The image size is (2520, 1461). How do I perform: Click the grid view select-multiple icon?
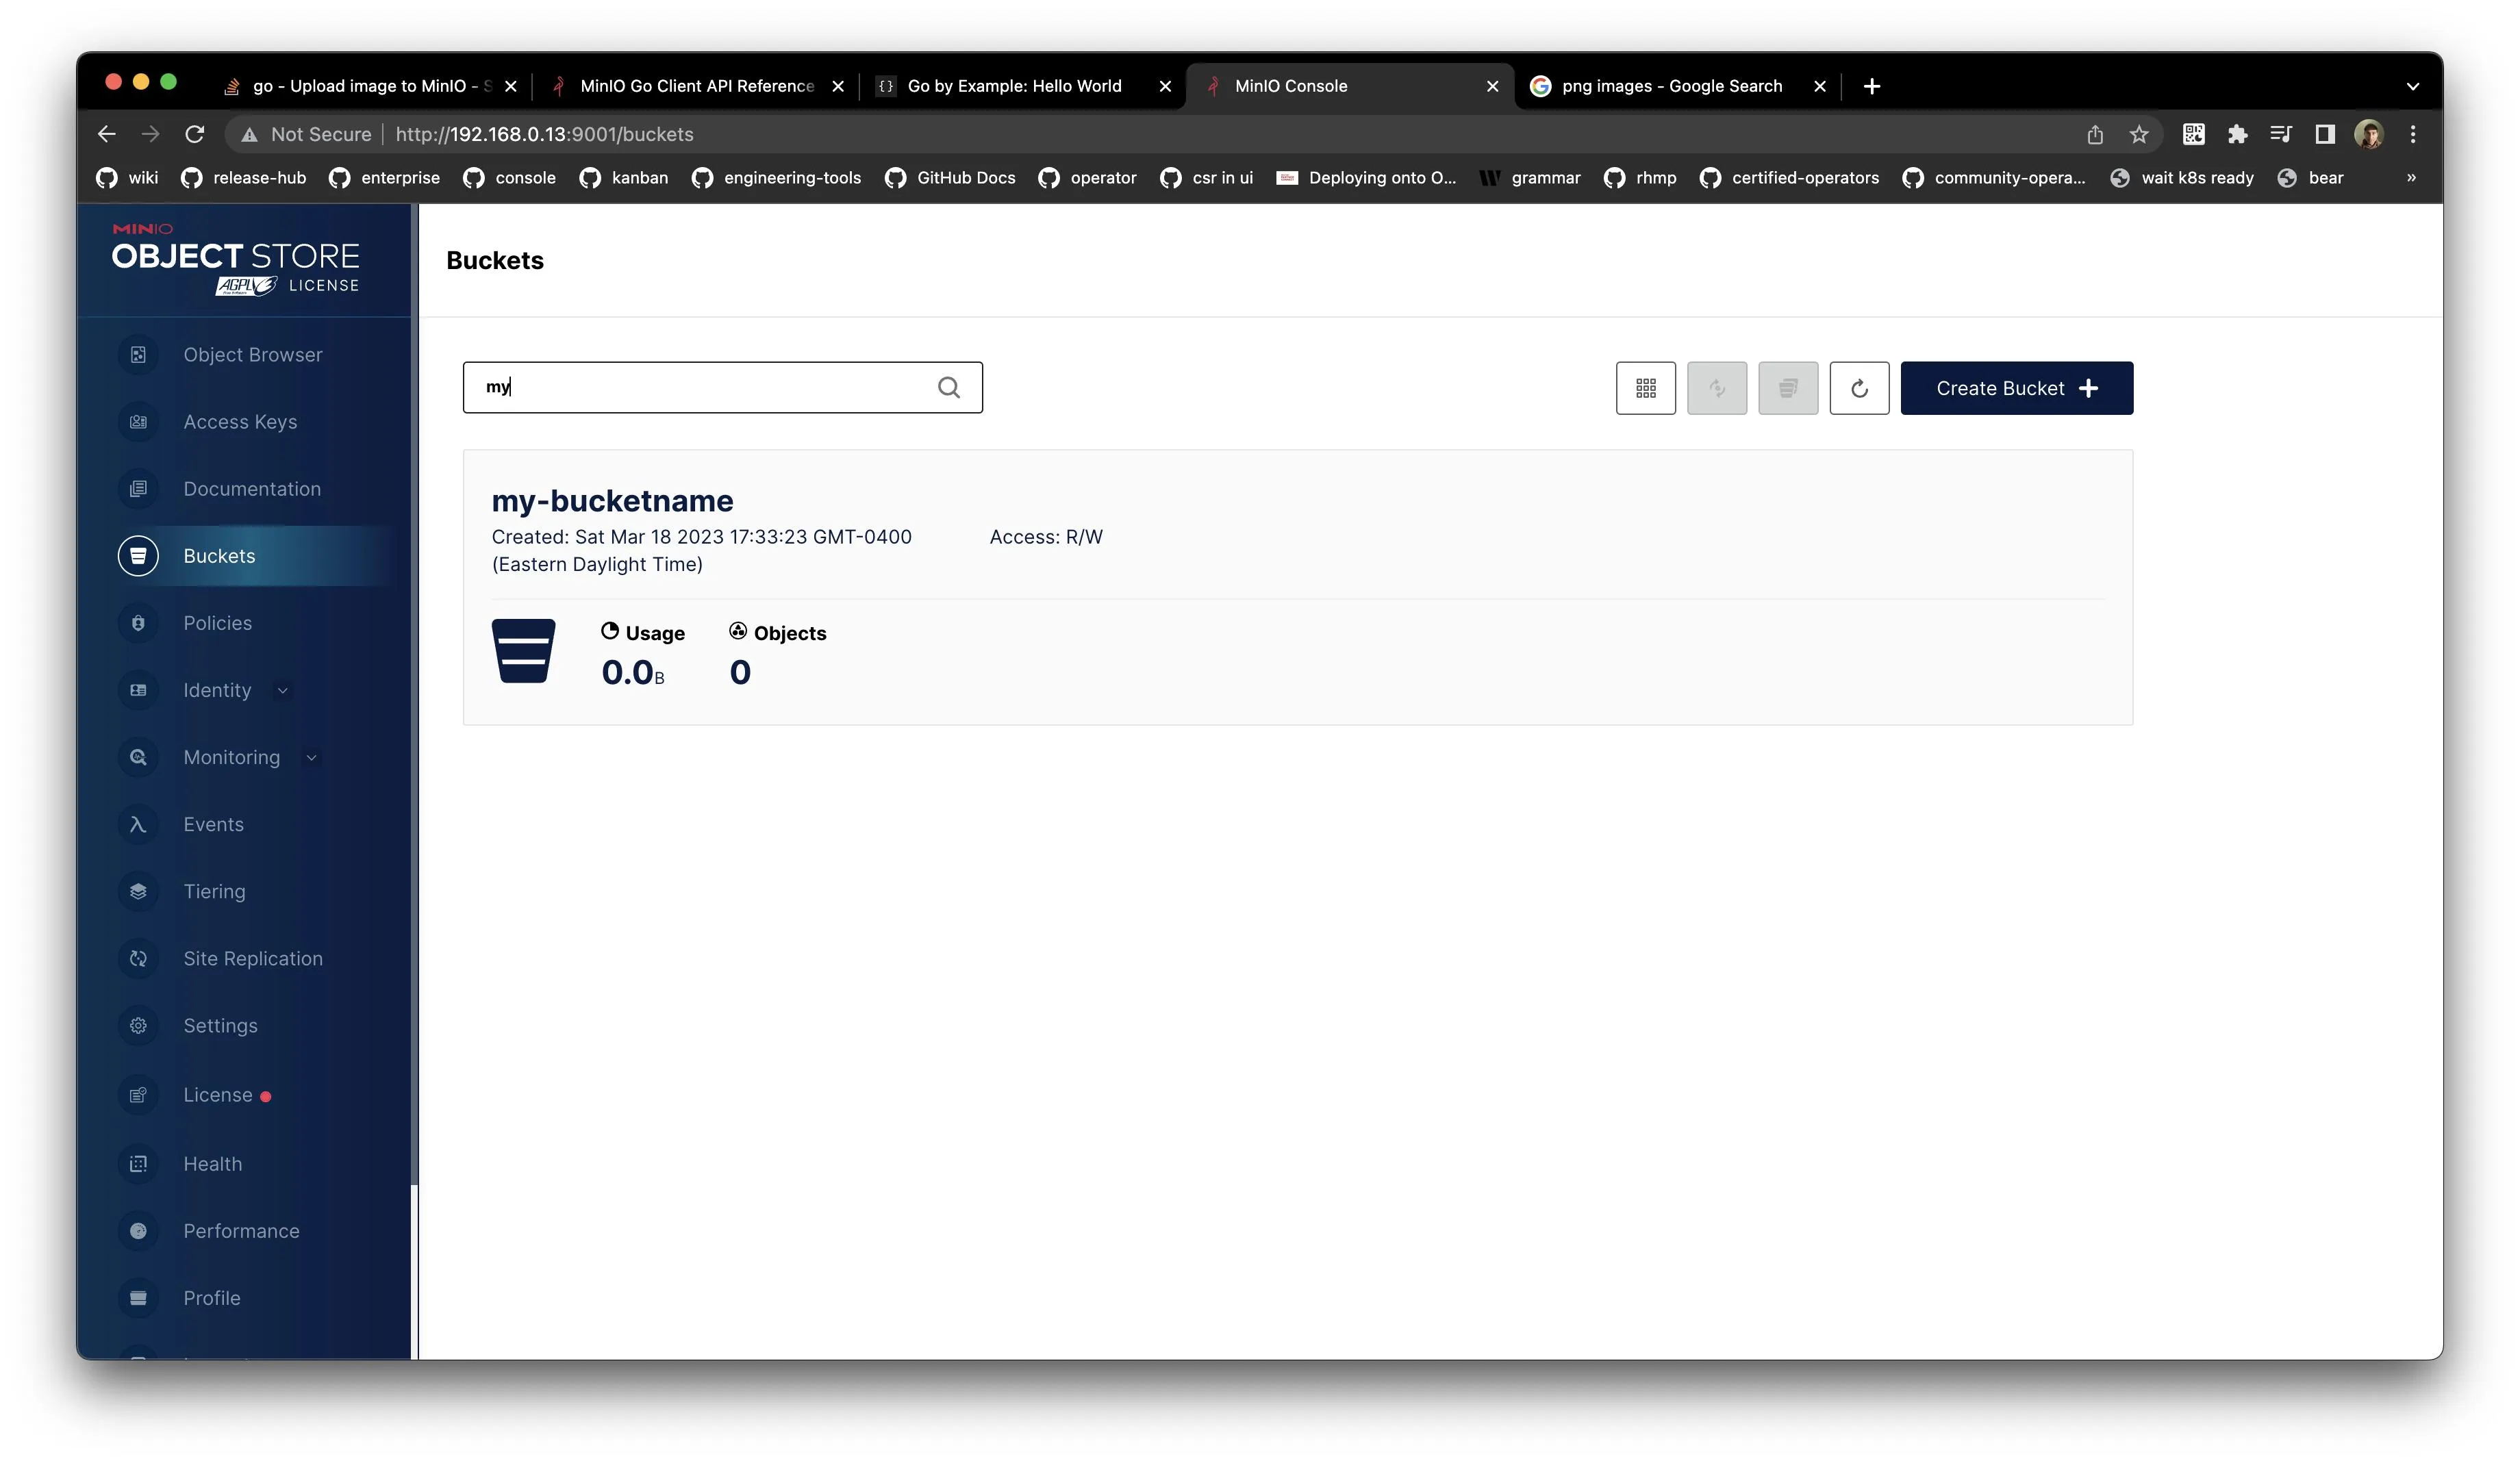click(1645, 388)
